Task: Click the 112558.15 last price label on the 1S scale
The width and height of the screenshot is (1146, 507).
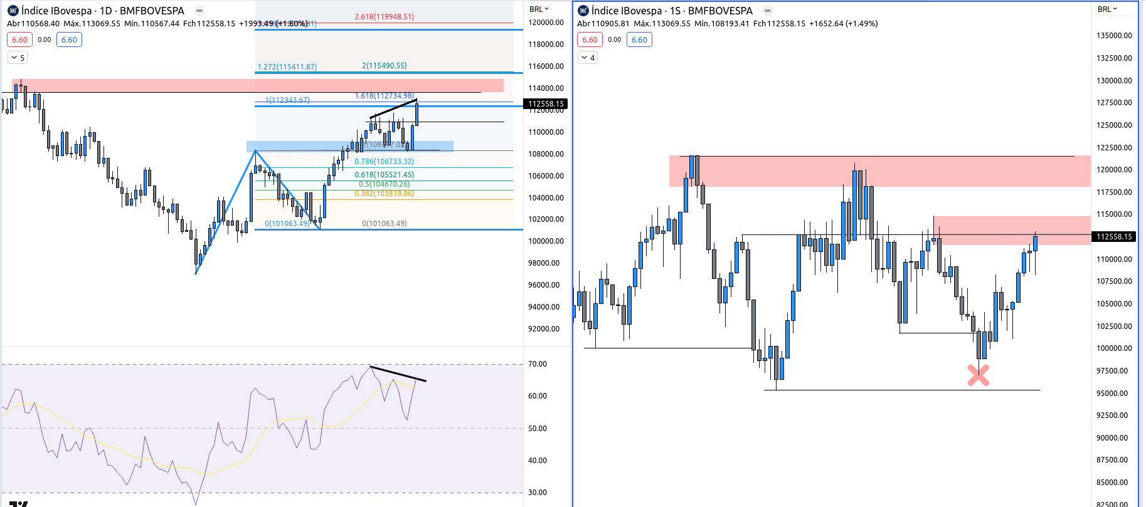Action: tap(1114, 236)
